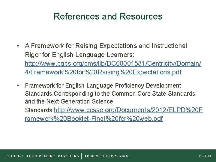Click the 'PAGE 38' page number

pyautogui.click(x=205, y=156)
